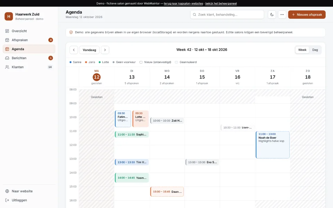Image resolution: width=333 pixels, height=208 pixels.
Task: Click the 08:00 time label
Action: (73, 89)
